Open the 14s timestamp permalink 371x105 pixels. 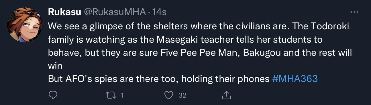tap(160, 12)
